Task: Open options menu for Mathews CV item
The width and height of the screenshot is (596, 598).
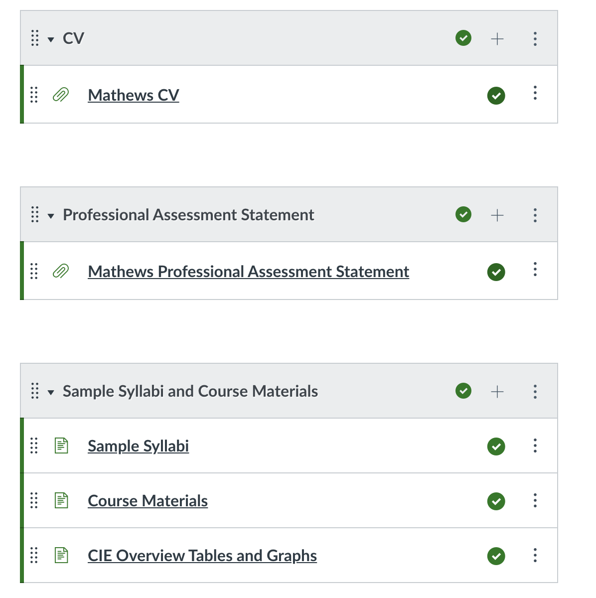Action: 535,93
